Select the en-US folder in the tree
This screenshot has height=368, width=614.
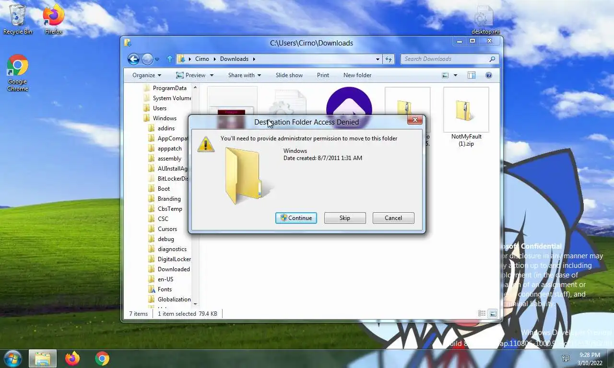[x=161, y=279]
